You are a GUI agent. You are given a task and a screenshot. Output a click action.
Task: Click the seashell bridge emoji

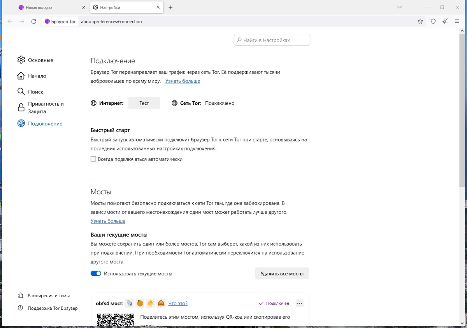[129, 303]
